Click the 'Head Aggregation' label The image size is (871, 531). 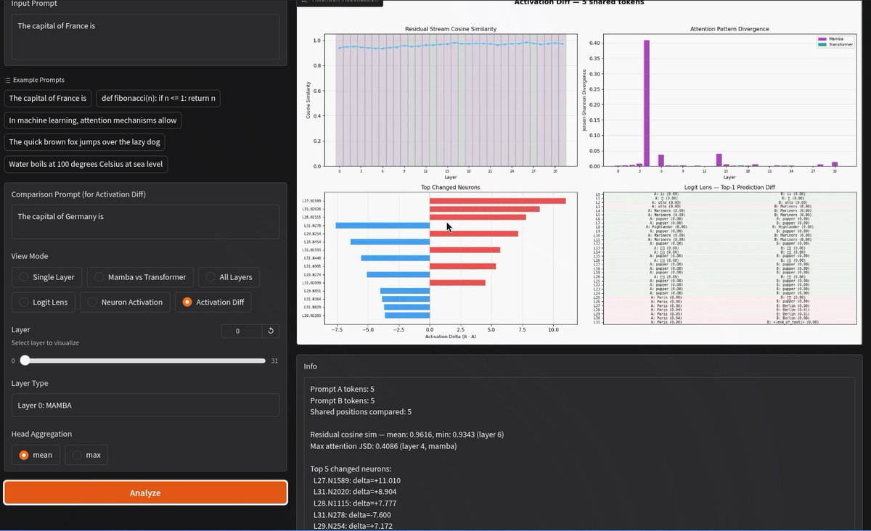coord(41,434)
